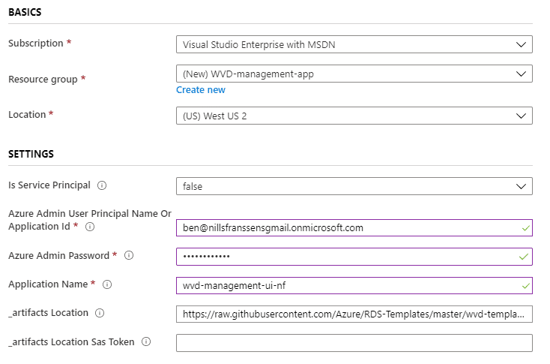Click the _artifacts Location URL field
The image size is (550, 364).
point(354,314)
